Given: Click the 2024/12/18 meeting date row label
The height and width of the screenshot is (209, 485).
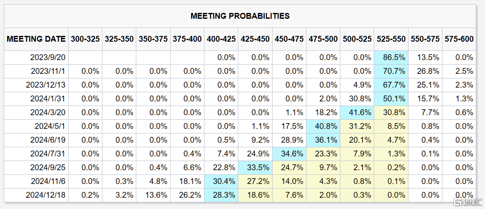Looking at the screenshot, I should coord(46,195).
